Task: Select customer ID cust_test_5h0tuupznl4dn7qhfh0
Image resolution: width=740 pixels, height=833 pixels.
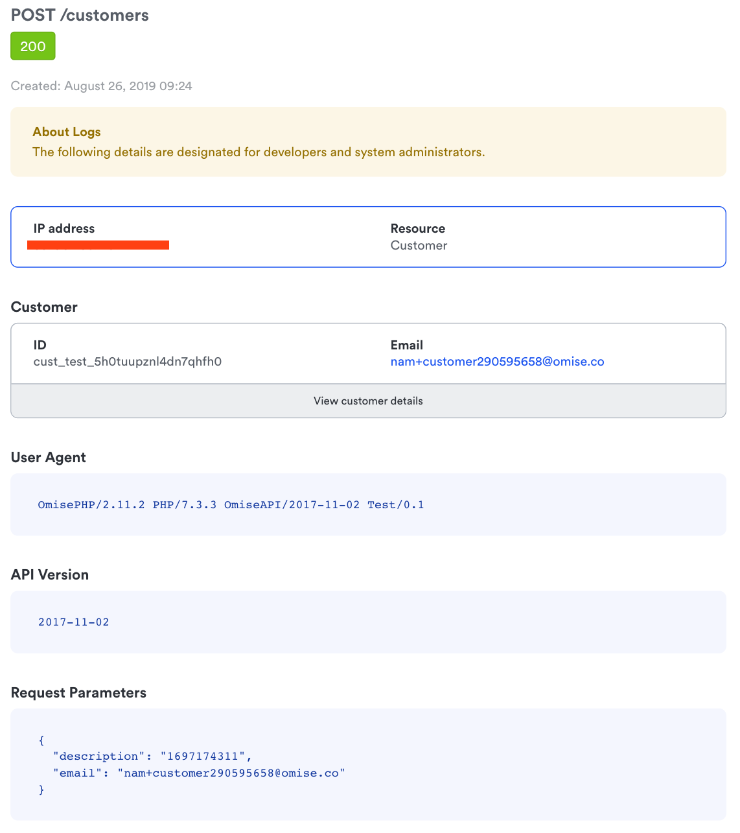Action: [x=128, y=362]
